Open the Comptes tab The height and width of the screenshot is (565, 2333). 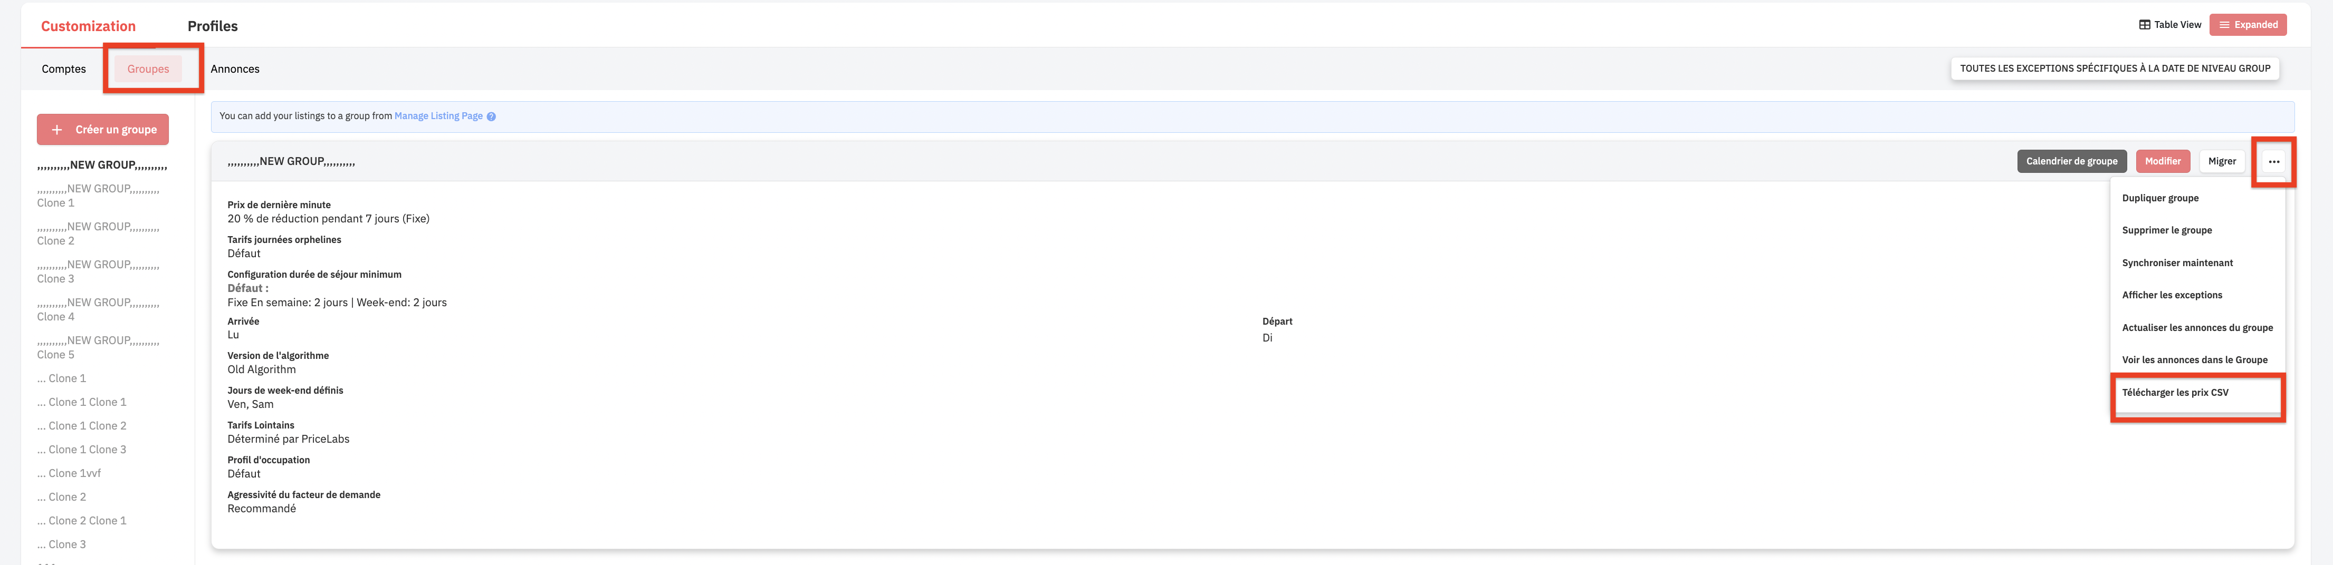63,69
